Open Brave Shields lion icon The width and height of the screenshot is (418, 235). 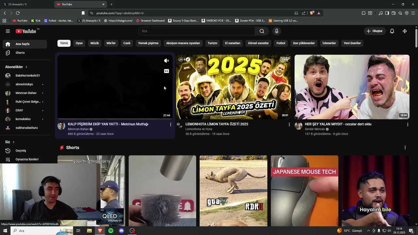312,13
